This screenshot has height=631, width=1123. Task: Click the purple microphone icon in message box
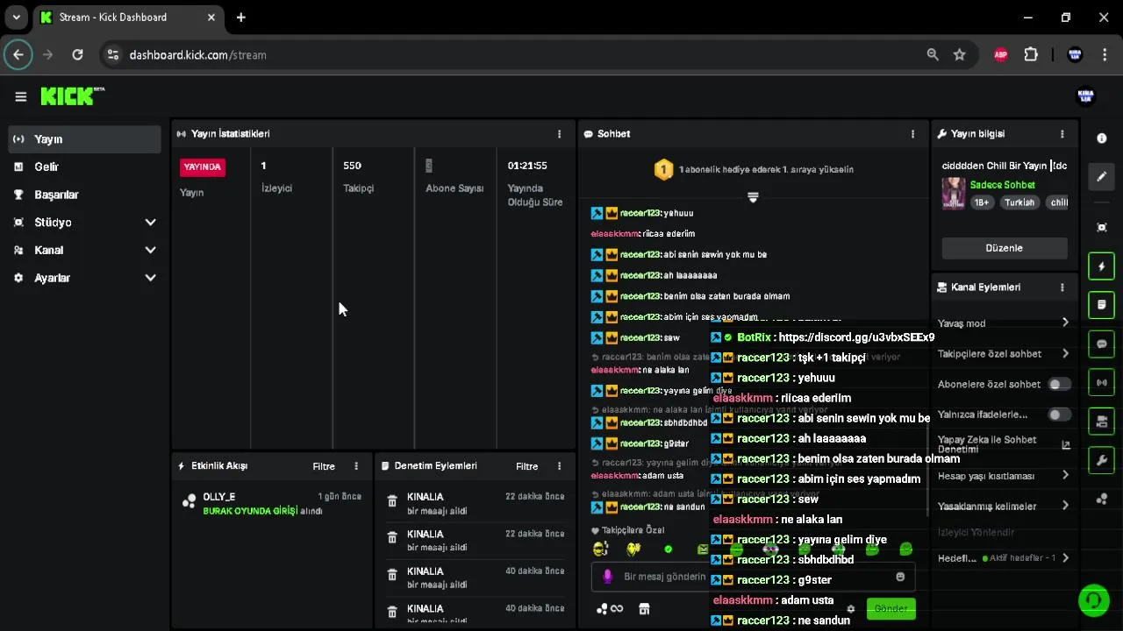coord(607,577)
